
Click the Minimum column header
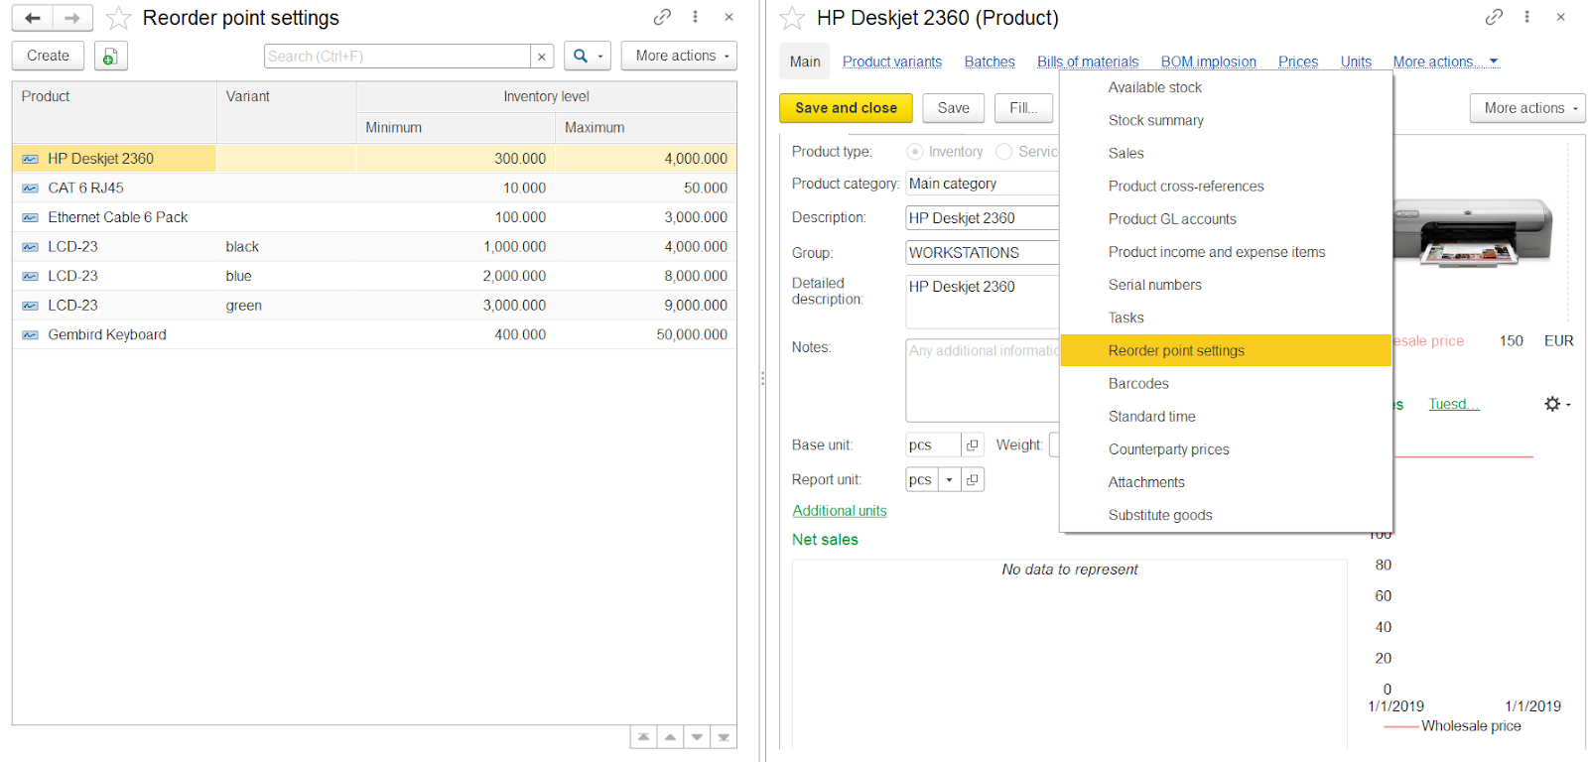pos(456,128)
